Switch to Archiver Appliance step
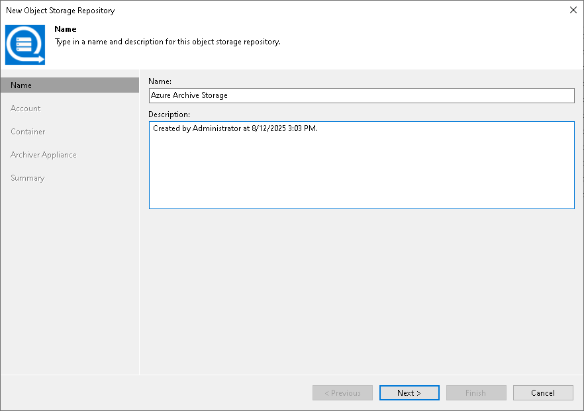Viewport: 584px width, 411px height. pos(44,155)
